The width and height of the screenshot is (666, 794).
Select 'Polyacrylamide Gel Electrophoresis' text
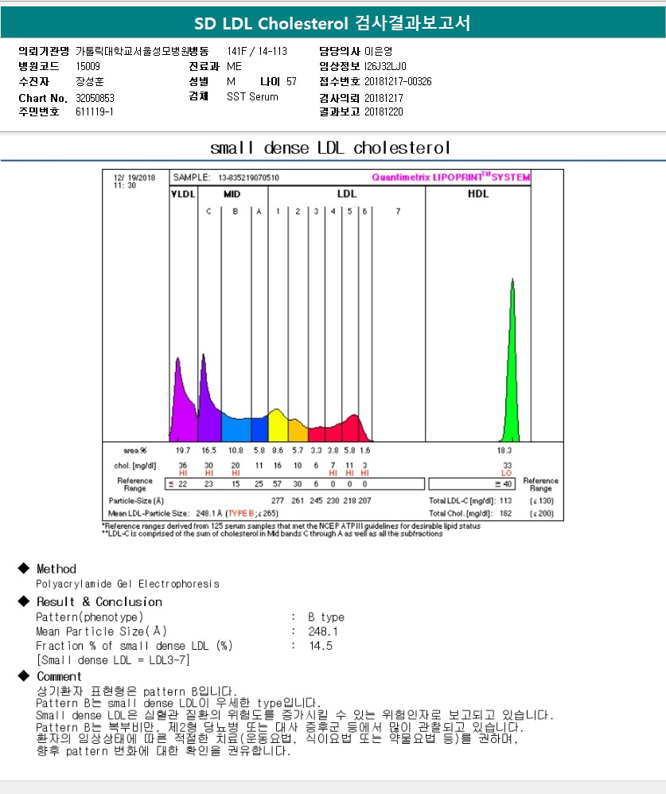point(127,584)
